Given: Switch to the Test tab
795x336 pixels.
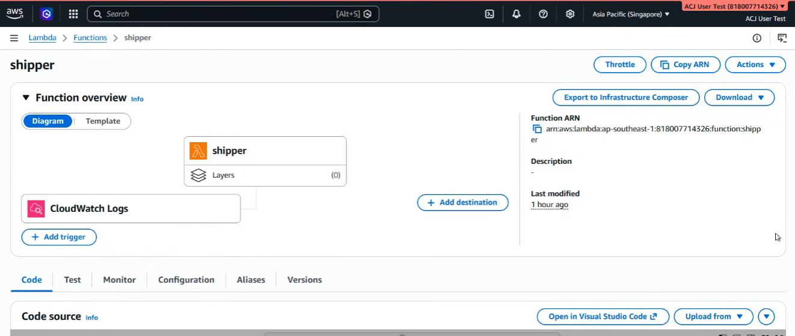Looking at the screenshot, I should [72, 280].
